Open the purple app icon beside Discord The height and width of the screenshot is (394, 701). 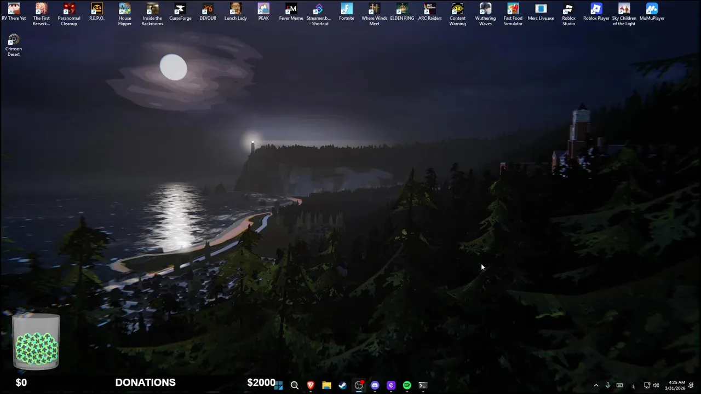(390, 385)
